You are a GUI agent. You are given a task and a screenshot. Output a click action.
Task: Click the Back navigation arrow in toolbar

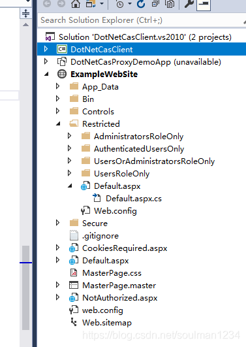pos(47,3)
